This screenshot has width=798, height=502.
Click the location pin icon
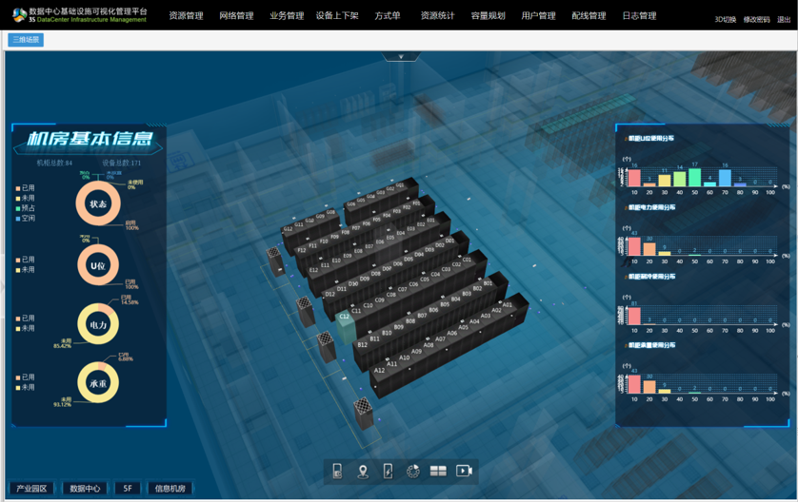(x=363, y=471)
